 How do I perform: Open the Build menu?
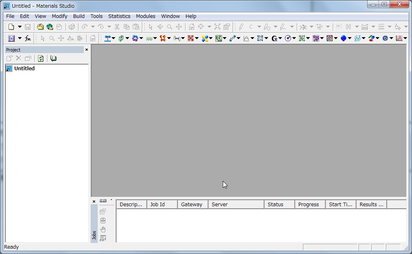point(79,16)
